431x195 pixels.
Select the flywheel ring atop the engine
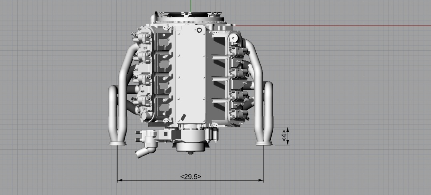[x=190, y=20]
